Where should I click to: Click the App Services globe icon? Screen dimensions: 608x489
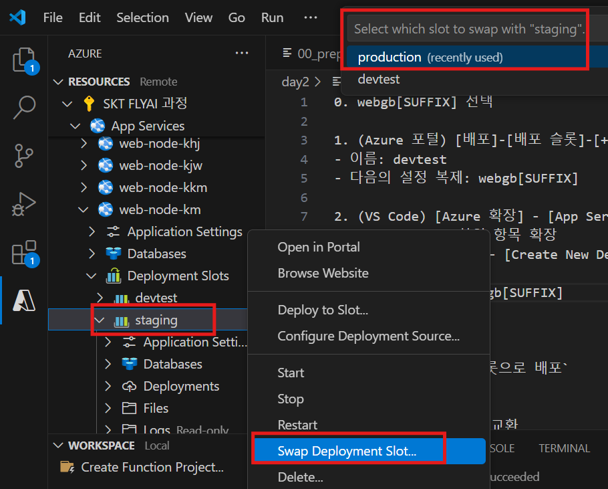(98, 126)
